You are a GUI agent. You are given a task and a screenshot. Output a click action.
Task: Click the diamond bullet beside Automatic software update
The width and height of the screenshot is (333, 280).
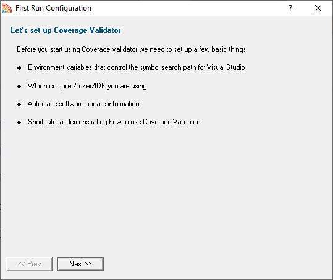pos(19,104)
